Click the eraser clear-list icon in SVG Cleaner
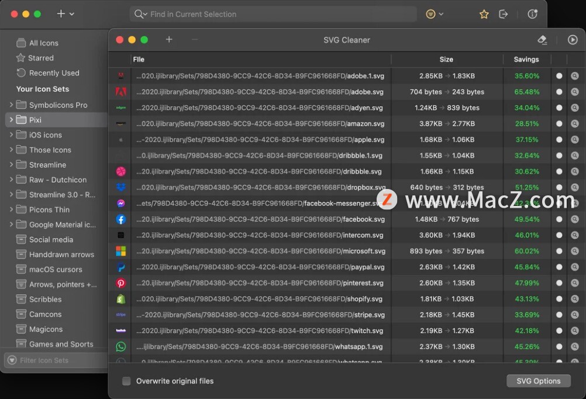The height and width of the screenshot is (399, 586). coord(542,40)
